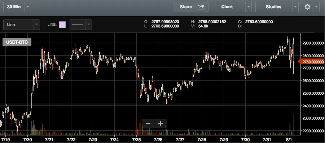Viewport: 325px width, 143px height.
Task: Click the Open value 2787.99998923
Action: click(165, 22)
